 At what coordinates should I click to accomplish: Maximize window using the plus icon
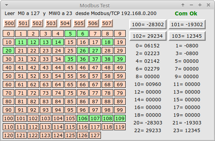(200, 5)
